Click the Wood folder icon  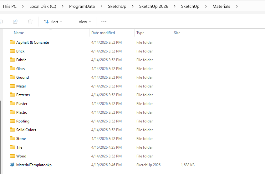tap(13, 156)
